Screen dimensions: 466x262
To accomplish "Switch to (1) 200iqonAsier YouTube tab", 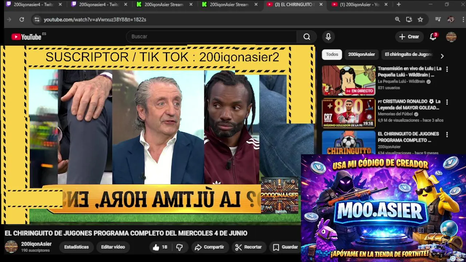I will point(359,4).
